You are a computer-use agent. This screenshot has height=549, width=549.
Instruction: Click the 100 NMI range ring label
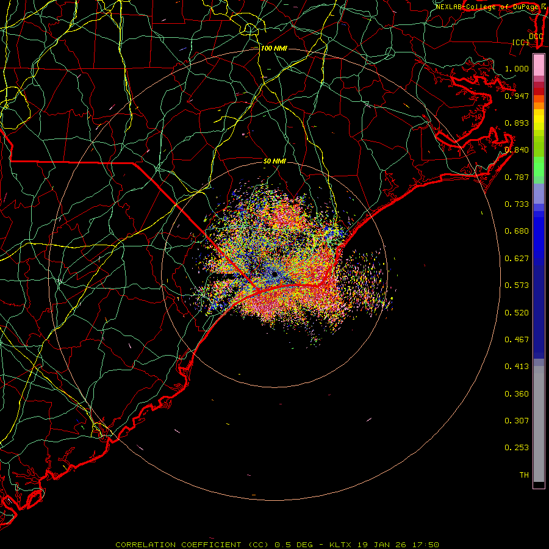coord(274,48)
